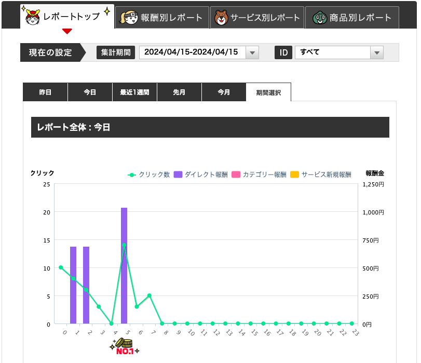Open the 集計期間 date range dropdown
Viewport: 421px width, 363px height.
click(x=193, y=52)
